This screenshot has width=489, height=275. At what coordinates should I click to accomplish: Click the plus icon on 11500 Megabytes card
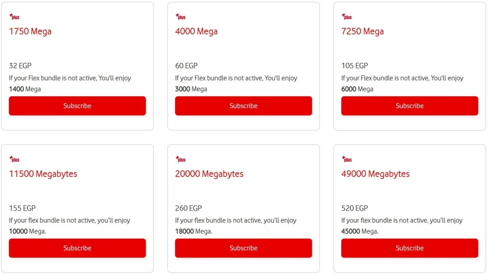point(14,159)
